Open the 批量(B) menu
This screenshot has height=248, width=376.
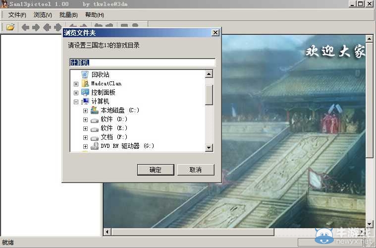(68, 15)
